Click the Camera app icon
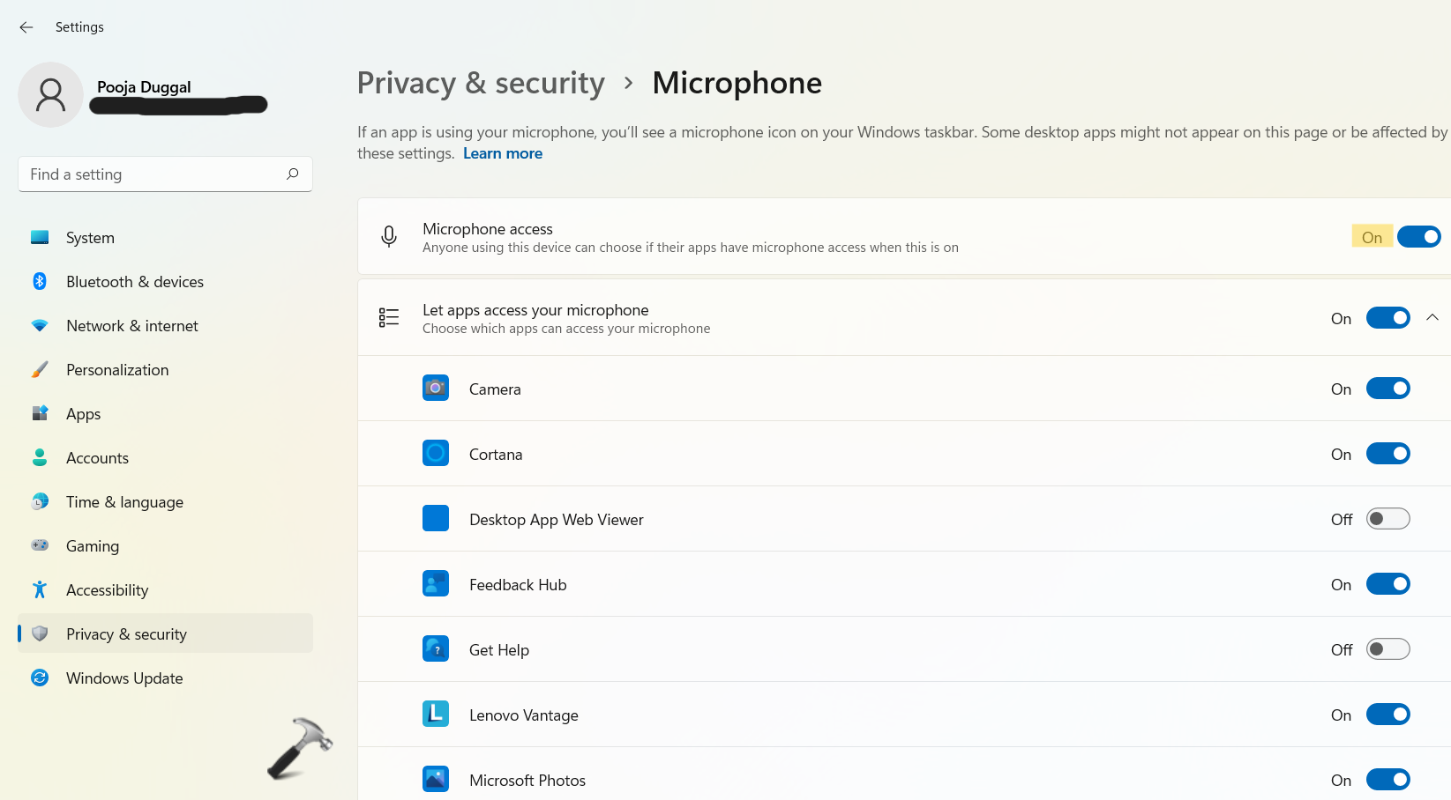This screenshot has width=1451, height=800. click(436, 389)
